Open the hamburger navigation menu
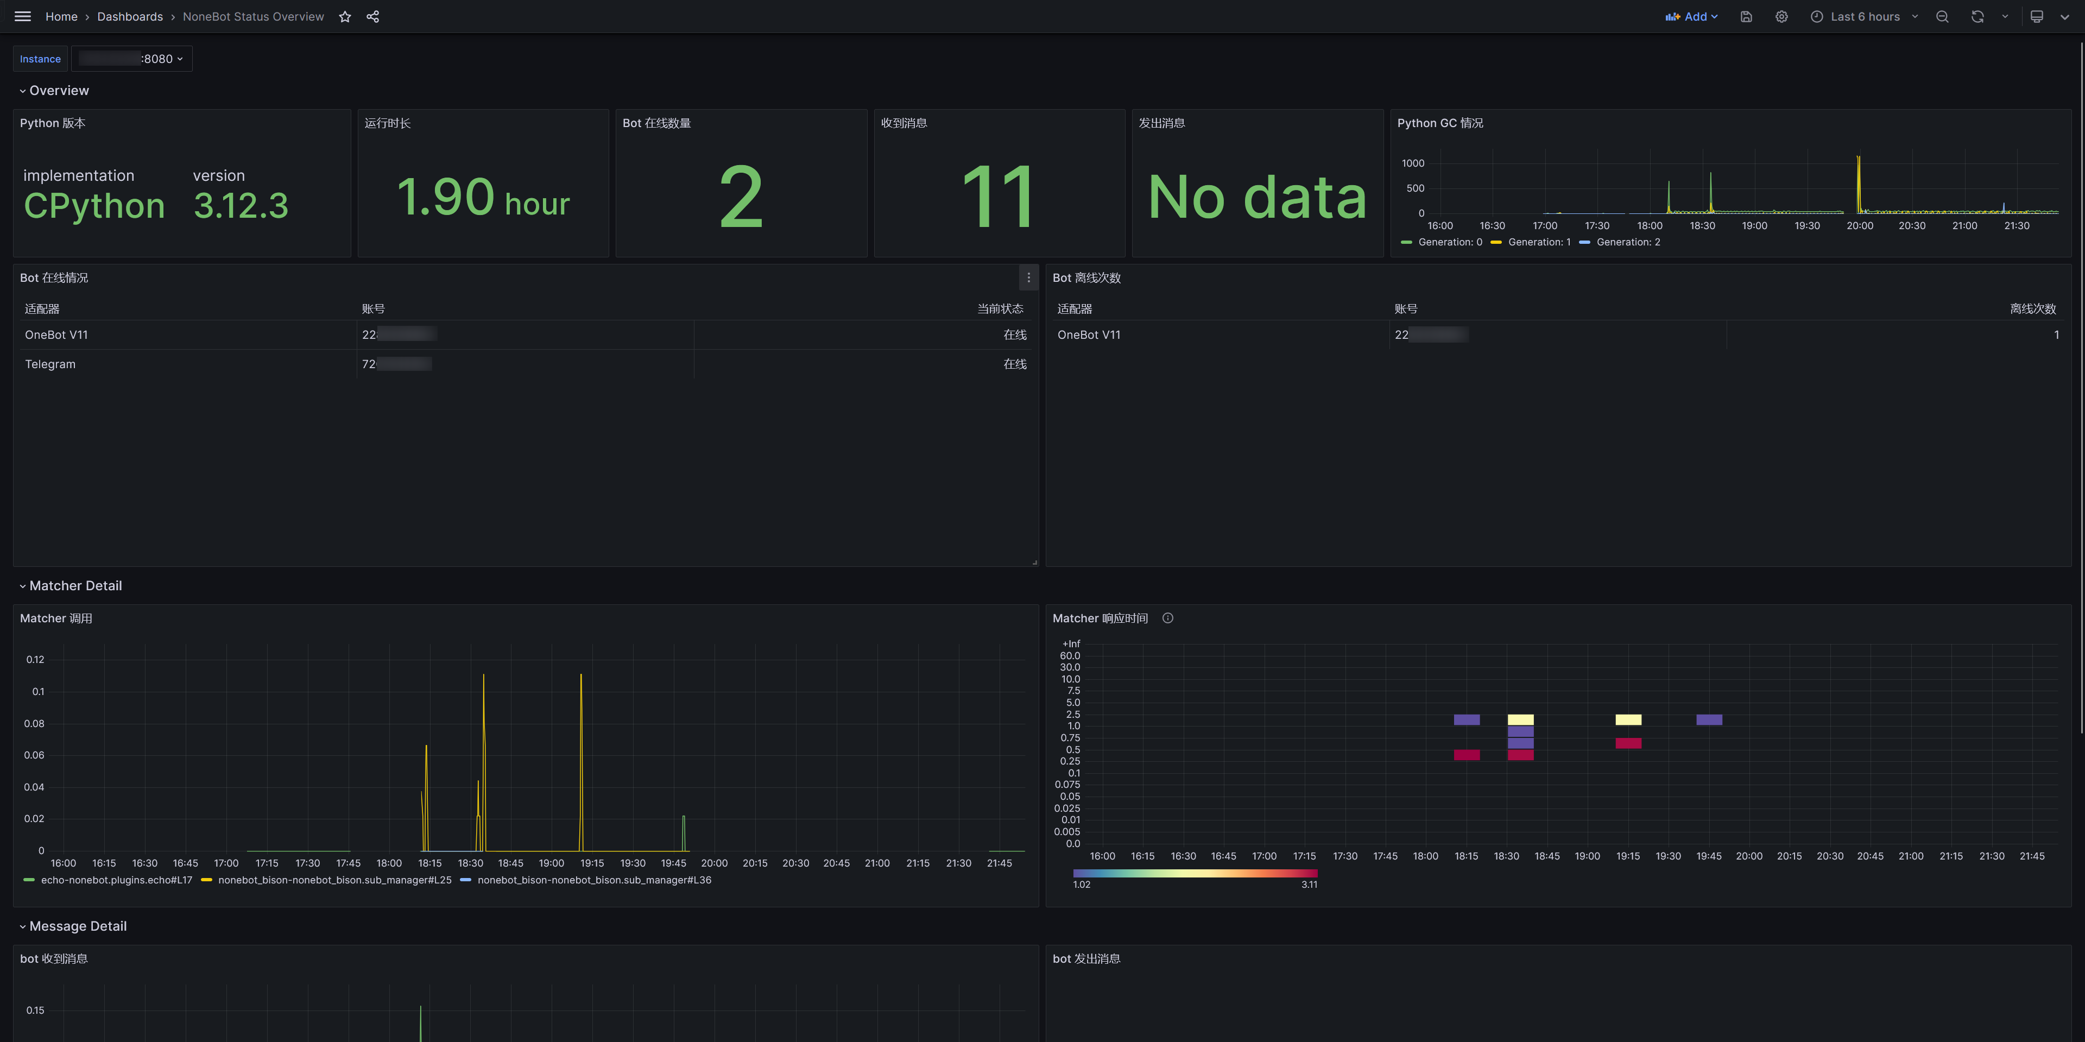This screenshot has width=2085, height=1042. pos(23,16)
